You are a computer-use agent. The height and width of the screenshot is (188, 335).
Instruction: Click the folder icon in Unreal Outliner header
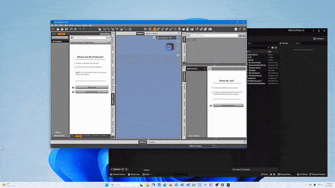[273, 48]
